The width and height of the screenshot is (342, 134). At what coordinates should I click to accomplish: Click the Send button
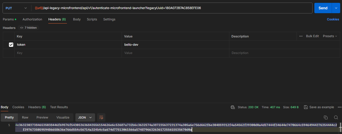coord(323,8)
